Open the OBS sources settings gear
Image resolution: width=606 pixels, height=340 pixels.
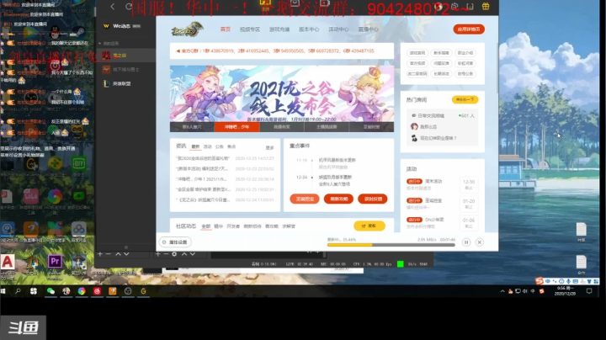click(174, 254)
